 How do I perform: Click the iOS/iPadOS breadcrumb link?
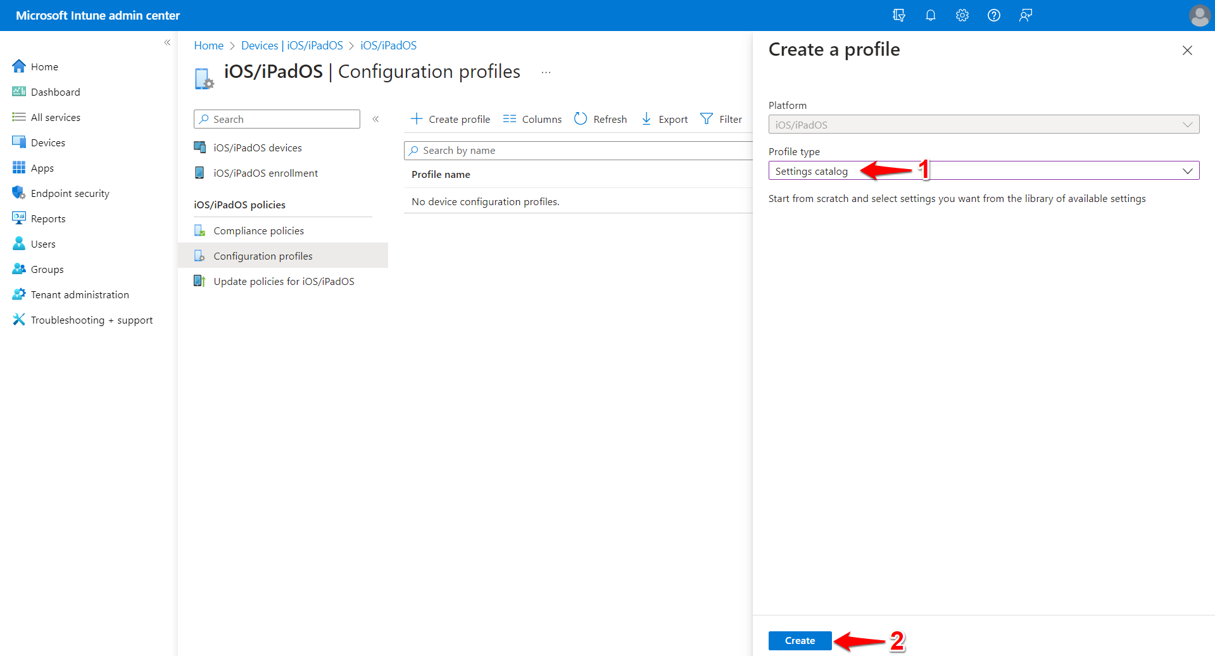pyautogui.click(x=388, y=46)
